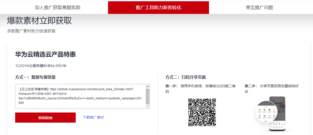
Task: Click the 华为云精选云产品特惠 heading
Action: pyautogui.click(x=45, y=54)
